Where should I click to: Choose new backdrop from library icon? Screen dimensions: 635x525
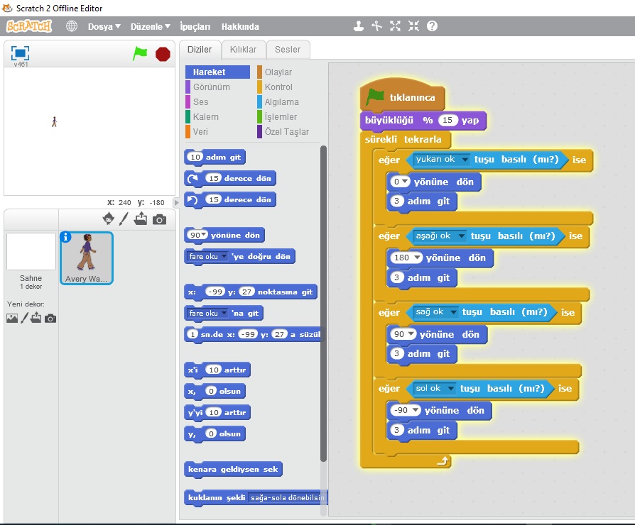click(12, 319)
